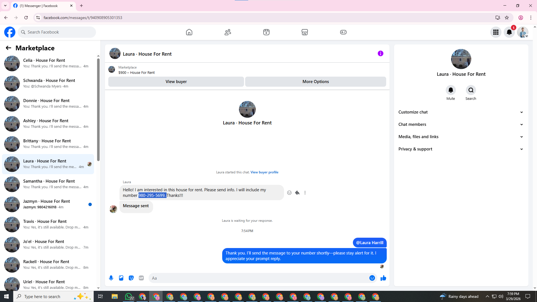Open Windows Start menu
Screen dimensions: 537x302
point(7,296)
